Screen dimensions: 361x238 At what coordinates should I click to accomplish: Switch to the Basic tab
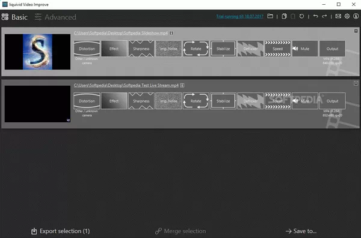[14, 17]
